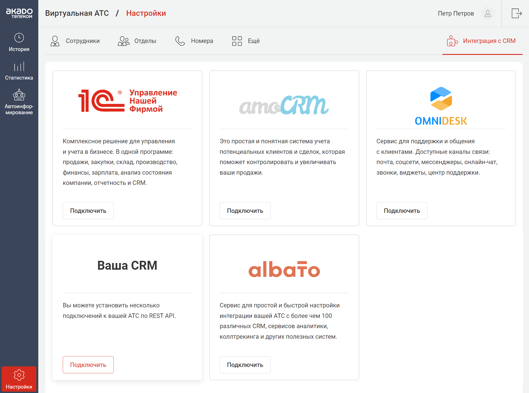529x393 pixels.
Task: Click the Настройки breadcrumb title
Action: click(146, 13)
